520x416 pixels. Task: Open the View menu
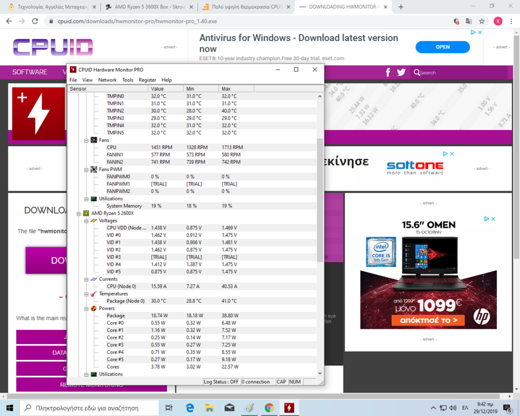[x=87, y=80]
